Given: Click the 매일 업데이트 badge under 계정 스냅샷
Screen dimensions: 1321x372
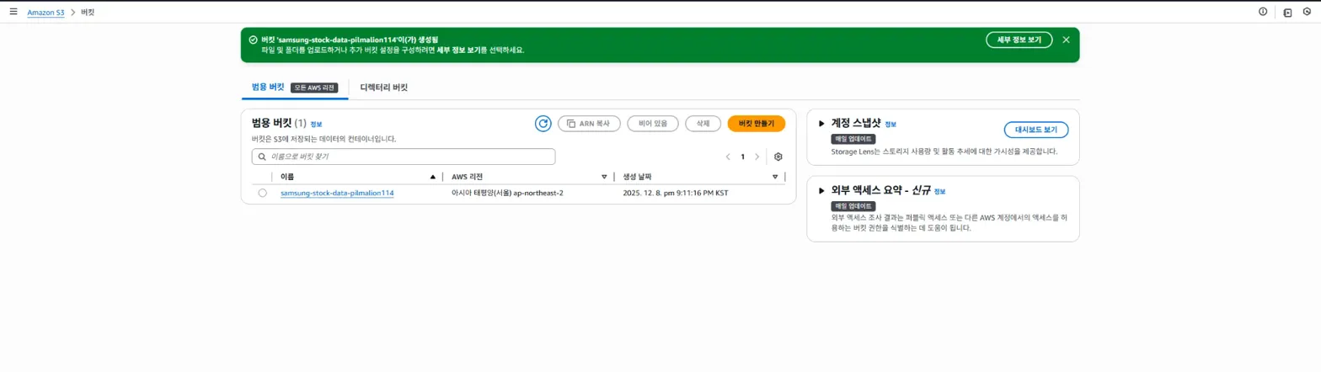Looking at the screenshot, I should point(853,139).
